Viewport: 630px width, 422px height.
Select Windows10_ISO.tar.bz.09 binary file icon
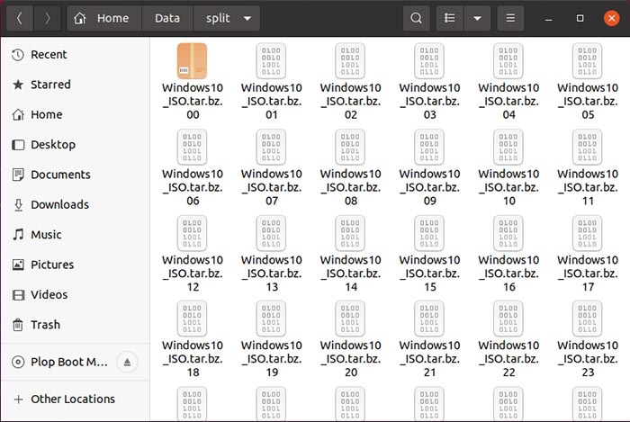[x=429, y=147]
